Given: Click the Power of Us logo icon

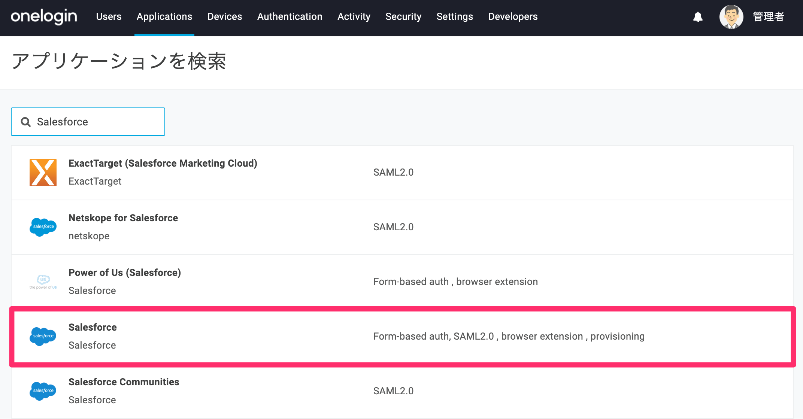Looking at the screenshot, I should (43, 282).
